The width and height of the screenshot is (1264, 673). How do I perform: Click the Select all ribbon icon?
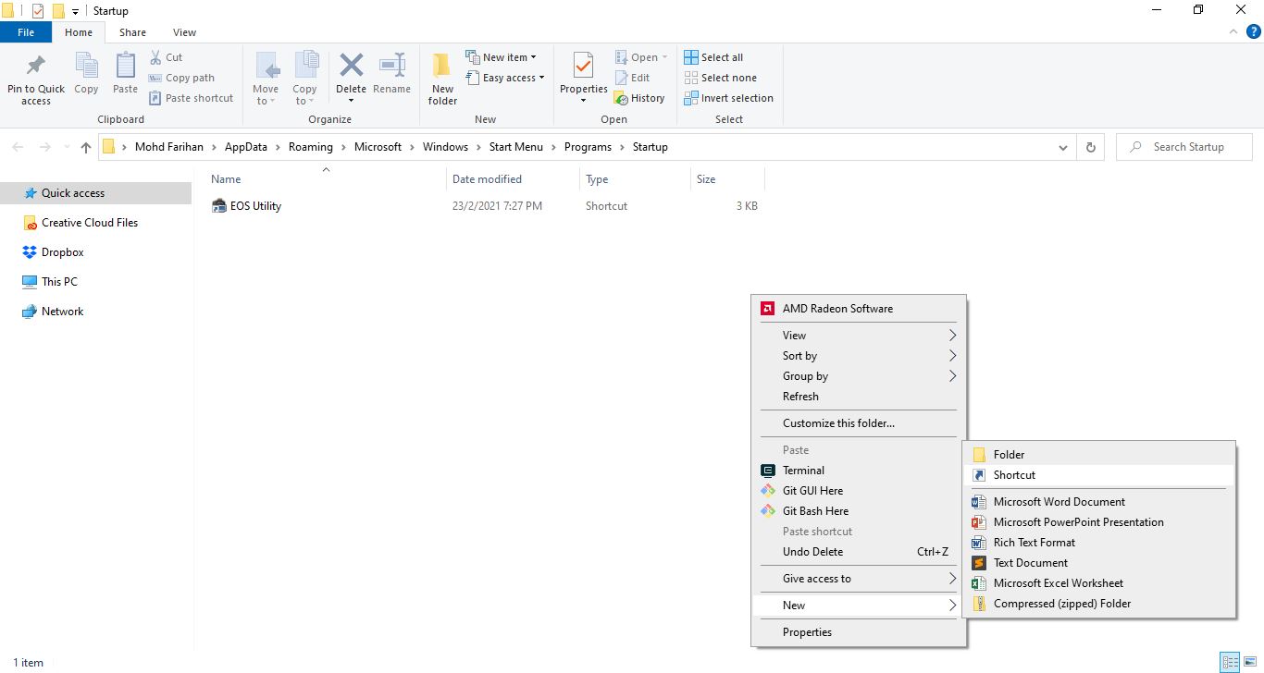713,57
